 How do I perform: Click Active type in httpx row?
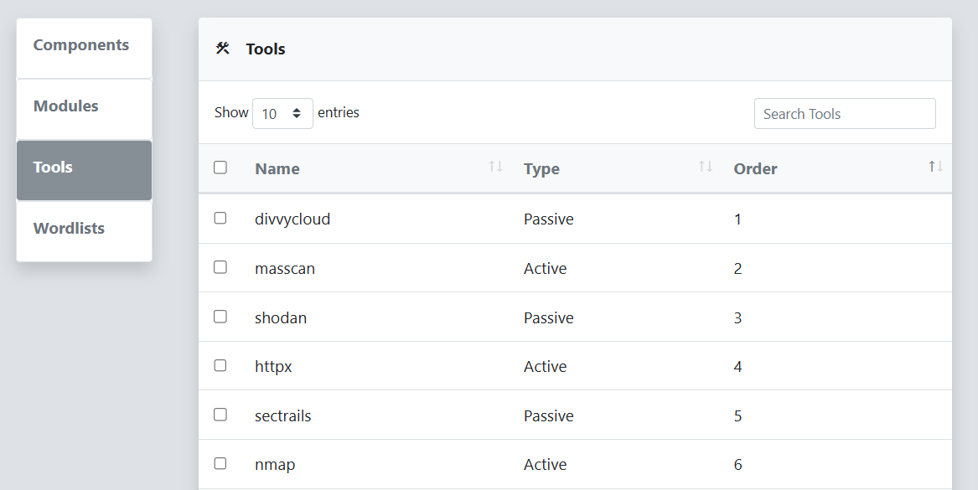point(545,367)
